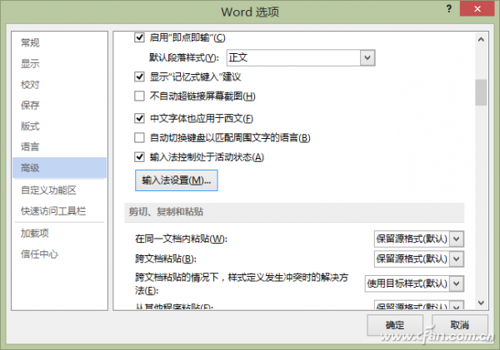Click 输入法设置(M)... button

click(177, 180)
